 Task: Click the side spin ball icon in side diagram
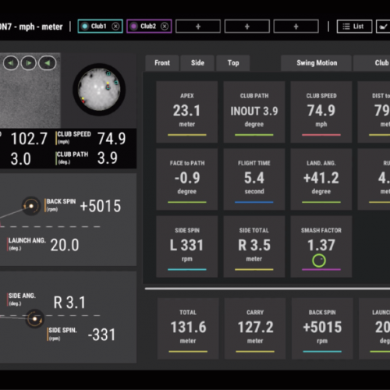[35, 318]
